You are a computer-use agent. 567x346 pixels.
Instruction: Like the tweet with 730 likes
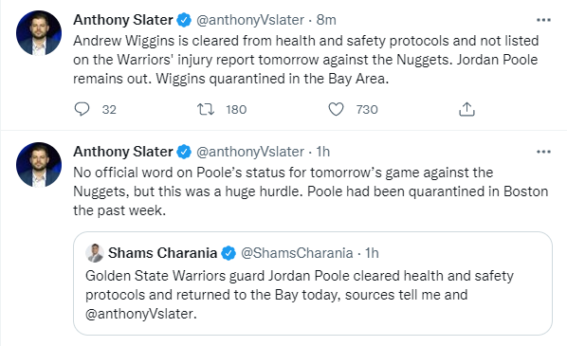tap(336, 109)
